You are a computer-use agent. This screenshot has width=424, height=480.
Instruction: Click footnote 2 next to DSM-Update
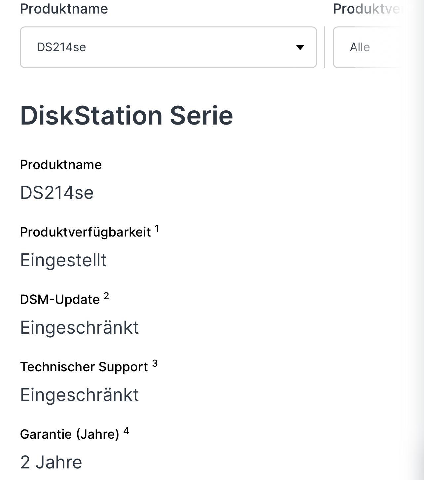tap(106, 296)
